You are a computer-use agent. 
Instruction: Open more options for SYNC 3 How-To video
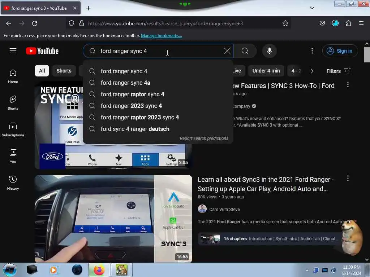pyautogui.click(x=348, y=85)
